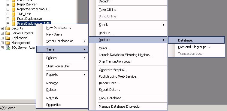The image size is (227, 111).
Task: Open Properties from context menu
Action: tap(62, 105)
